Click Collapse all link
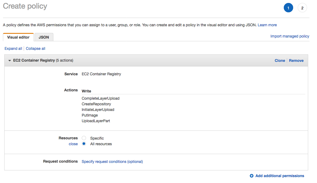The width and height of the screenshot is (317, 183). (36, 48)
